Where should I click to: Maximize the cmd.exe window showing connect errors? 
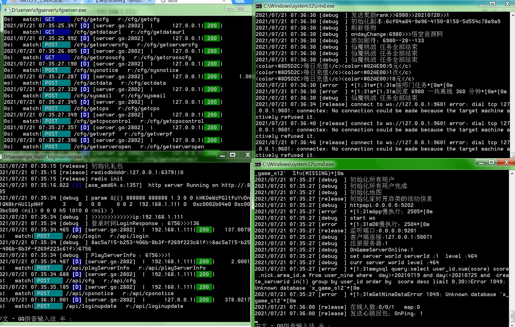click(x=492, y=4)
